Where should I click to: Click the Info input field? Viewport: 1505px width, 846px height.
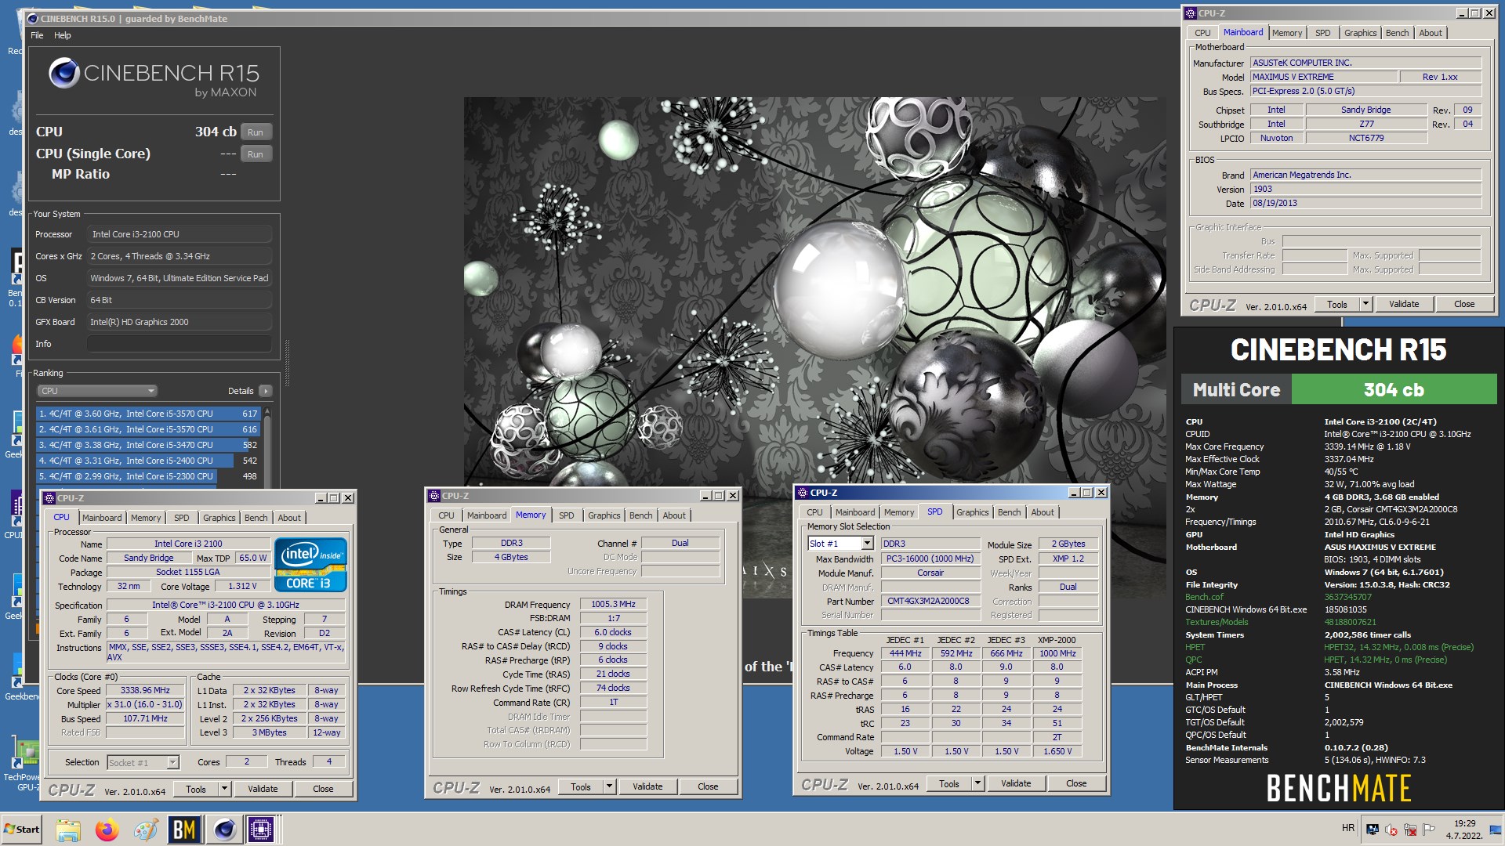coord(180,344)
